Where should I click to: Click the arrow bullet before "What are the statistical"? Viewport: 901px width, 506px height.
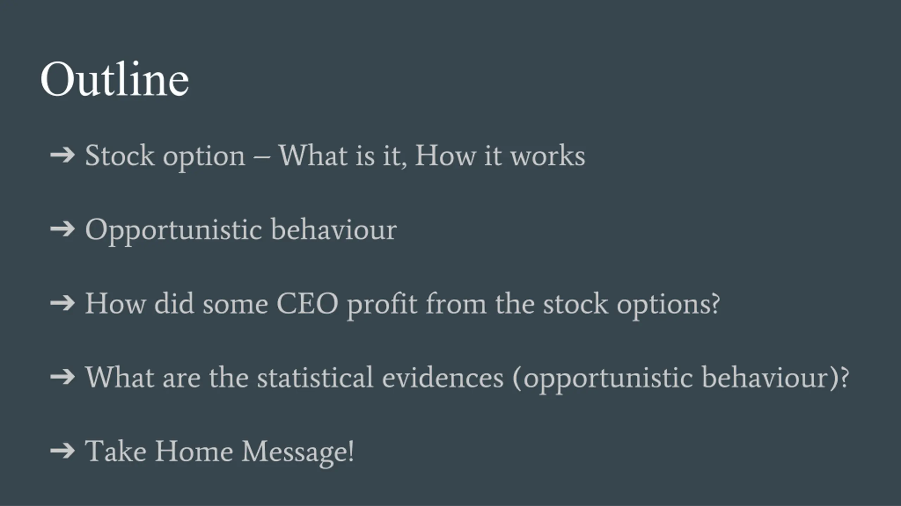click(63, 377)
